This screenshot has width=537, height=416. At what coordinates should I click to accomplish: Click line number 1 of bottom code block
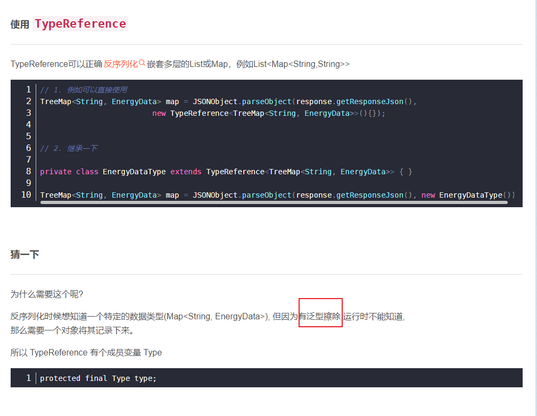[x=29, y=378]
